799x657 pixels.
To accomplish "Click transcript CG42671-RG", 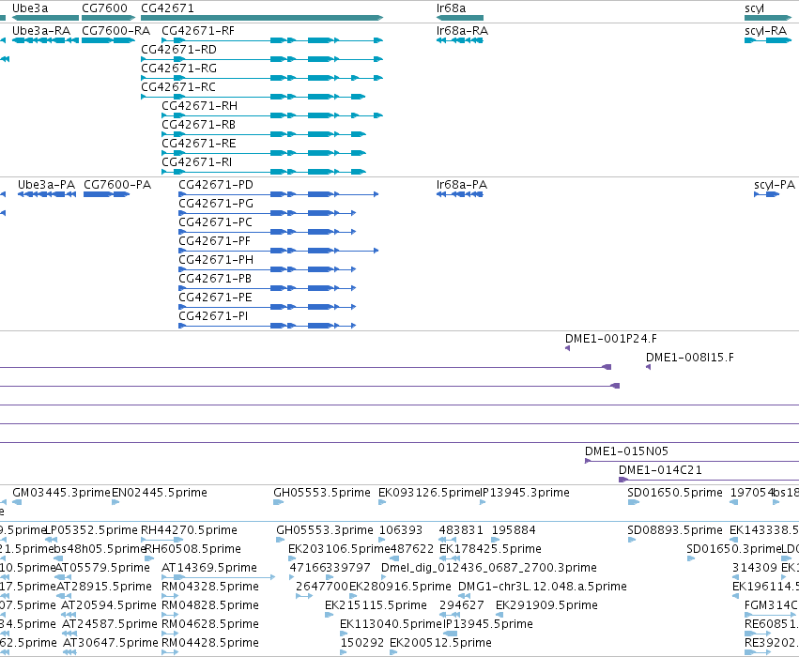I will (x=178, y=69).
